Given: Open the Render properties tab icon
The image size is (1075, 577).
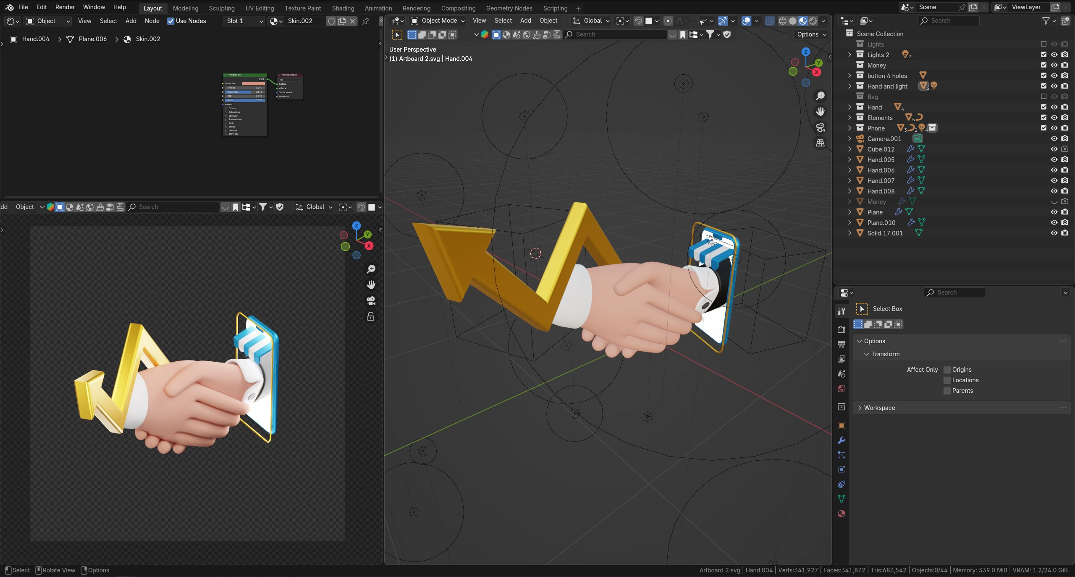Looking at the screenshot, I should point(841,329).
